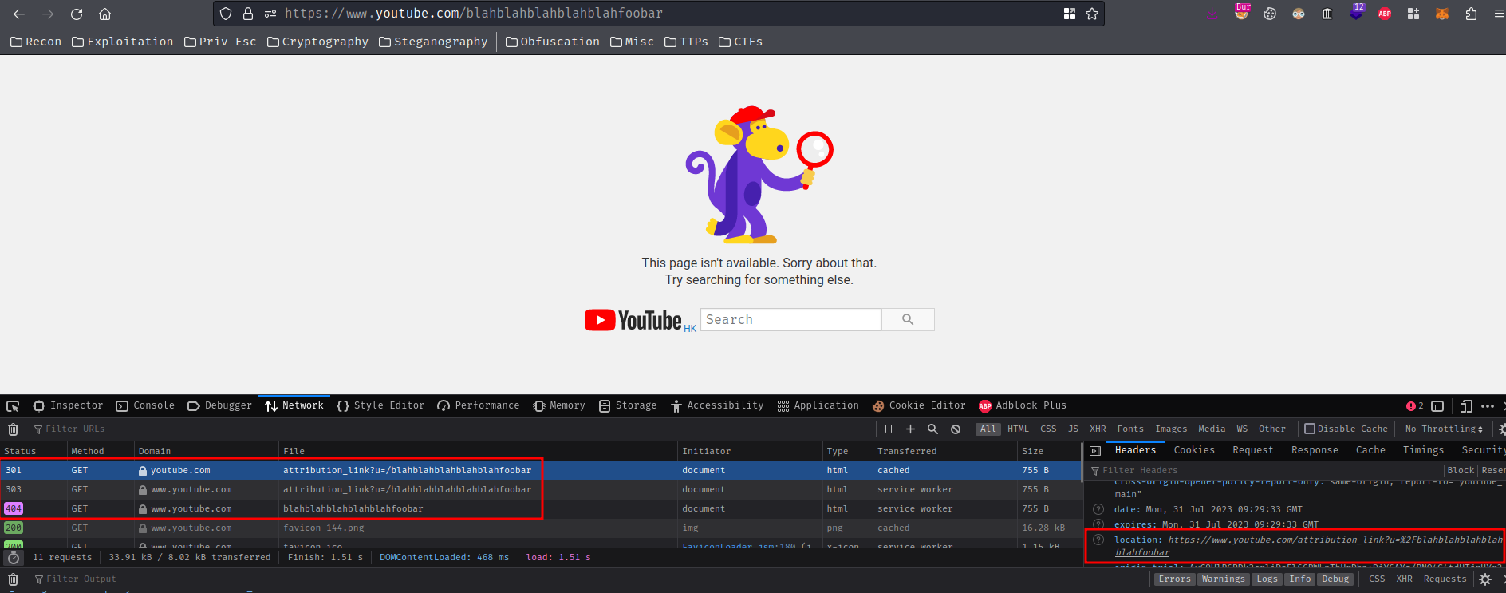This screenshot has height=593, width=1506.
Task: Open the request blocking panel icon
Action: point(956,429)
